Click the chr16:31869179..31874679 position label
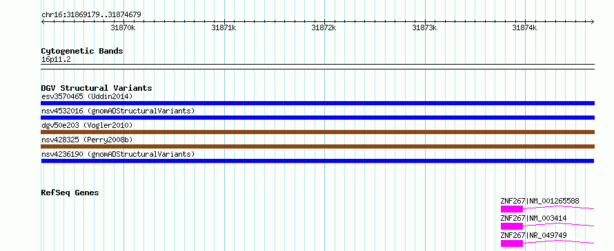This screenshot has width=614, height=251. [91, 15]
